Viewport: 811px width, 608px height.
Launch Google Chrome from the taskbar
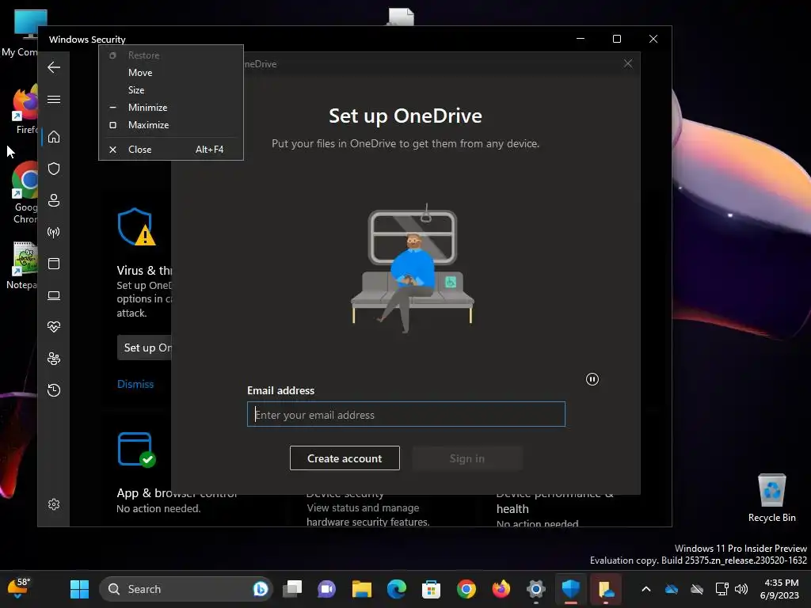(466, 589)
